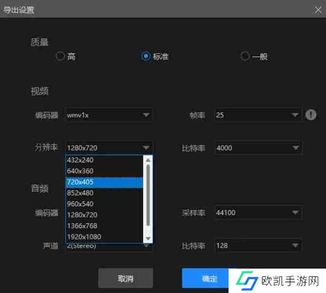326x293 pixels.
Task: Click the frame rate warning info icon
Action: tap(311, 115)
